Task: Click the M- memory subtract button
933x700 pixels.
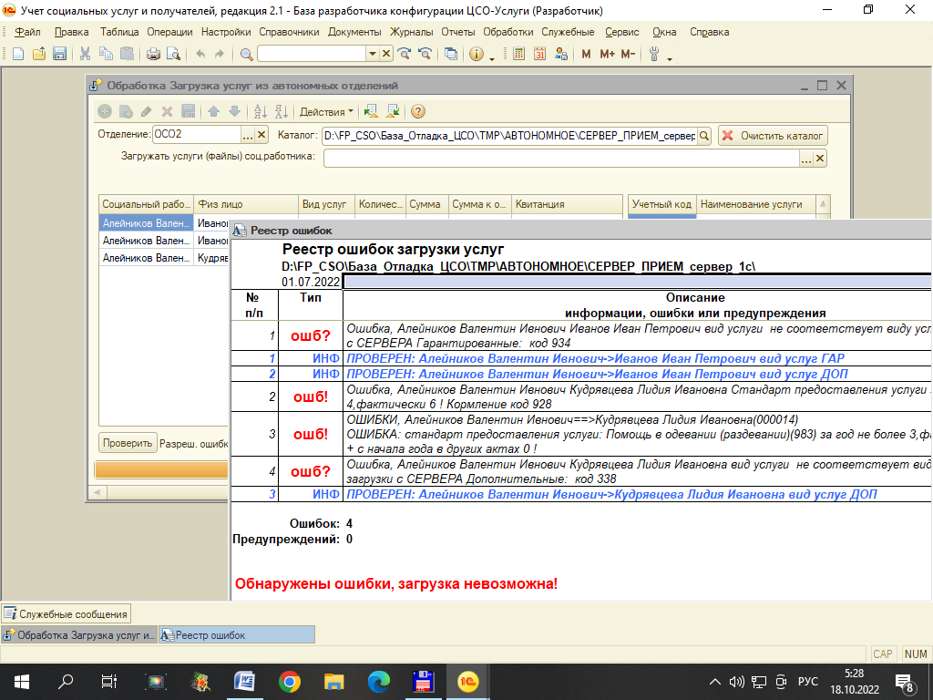Action: (629, 54)
